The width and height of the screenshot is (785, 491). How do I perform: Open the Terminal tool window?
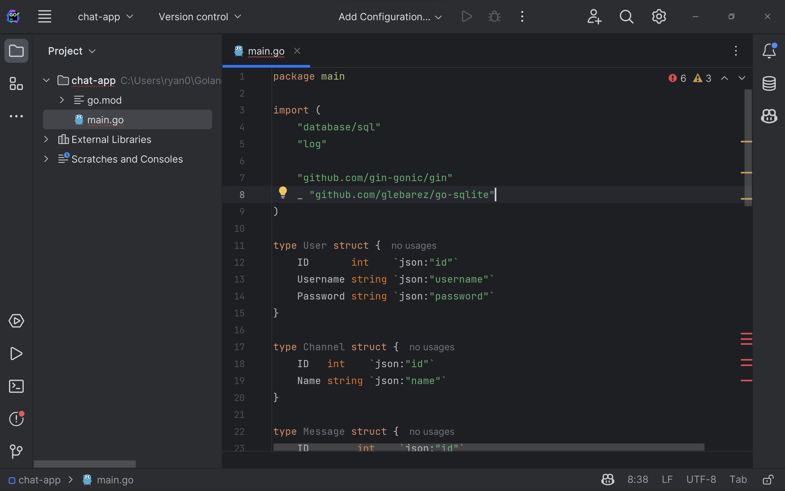click(16, 386)
